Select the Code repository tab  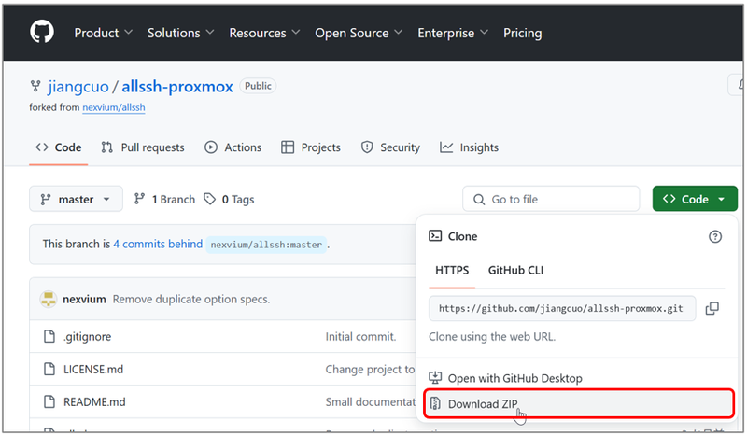click(59, 147)
